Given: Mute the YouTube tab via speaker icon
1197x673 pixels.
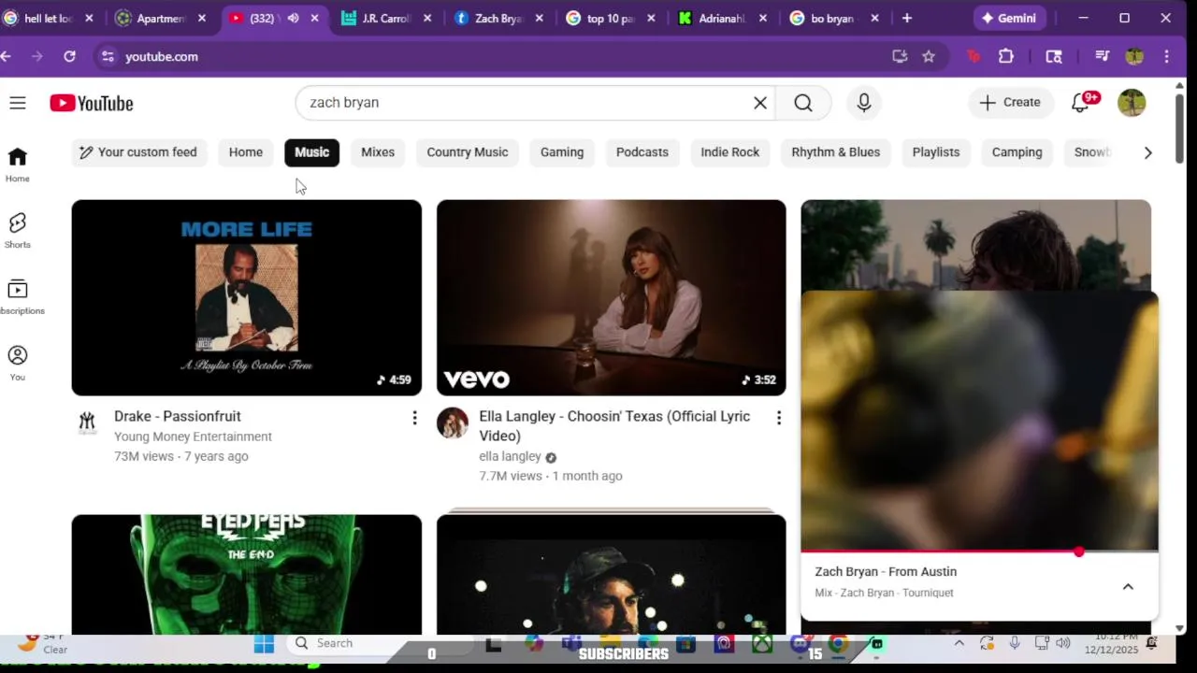Looking at the screenshot, I should point(293,18).
